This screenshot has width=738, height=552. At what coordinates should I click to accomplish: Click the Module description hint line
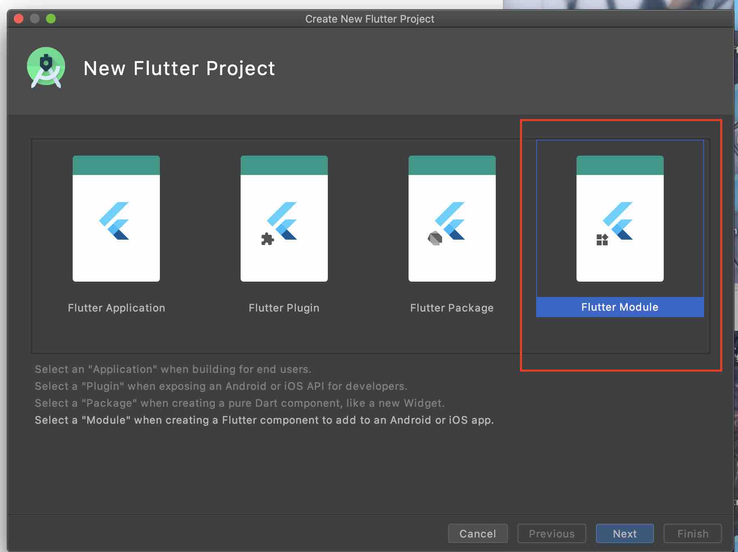[264, 420]
